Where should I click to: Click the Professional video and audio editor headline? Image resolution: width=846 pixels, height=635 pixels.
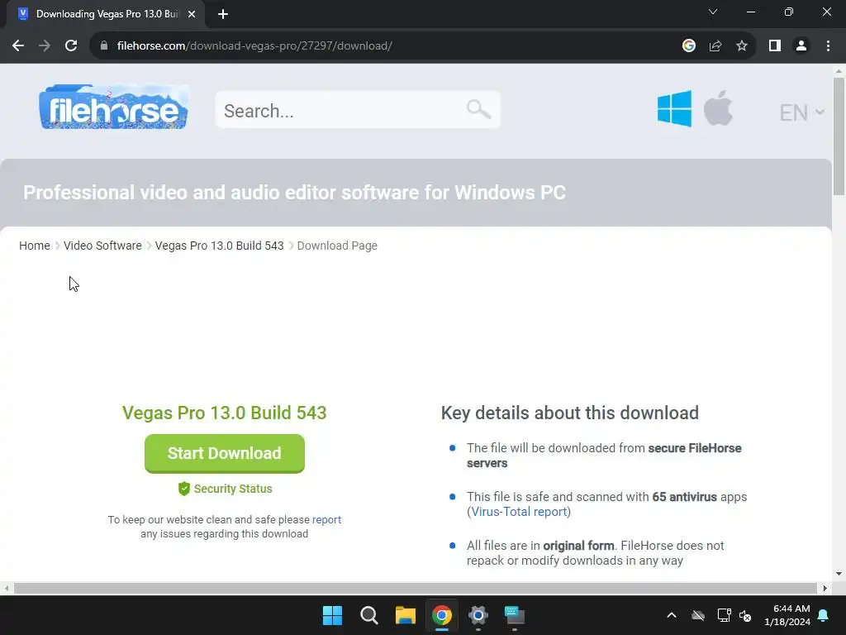pyautogui.click(x=295, y=192)
